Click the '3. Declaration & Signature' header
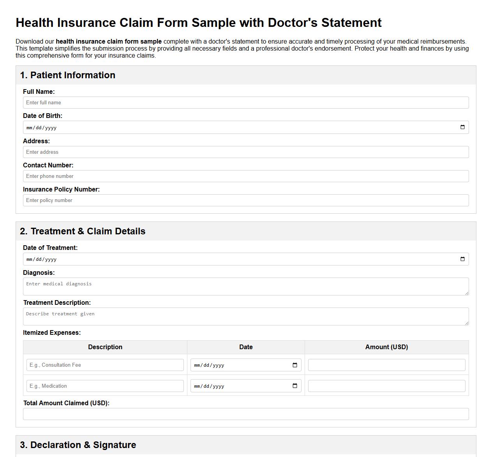The image size is (492, 457). 79,445
